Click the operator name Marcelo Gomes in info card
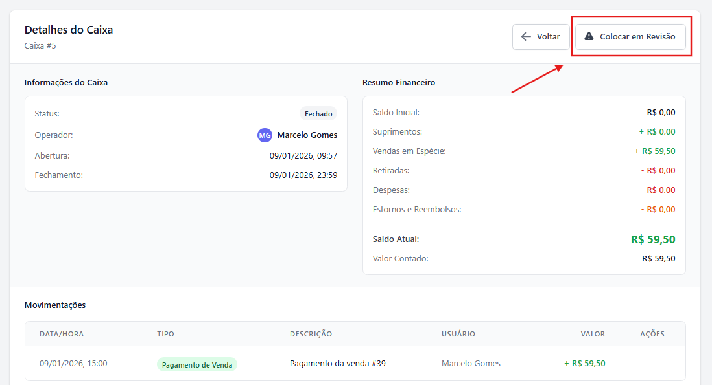Image resolution: width=712 pixels, height=385 pixels. click(307, 135)
